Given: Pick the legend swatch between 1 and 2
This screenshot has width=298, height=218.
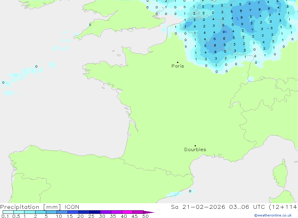Looking at the screenshot, I should [x=30, y=212].
